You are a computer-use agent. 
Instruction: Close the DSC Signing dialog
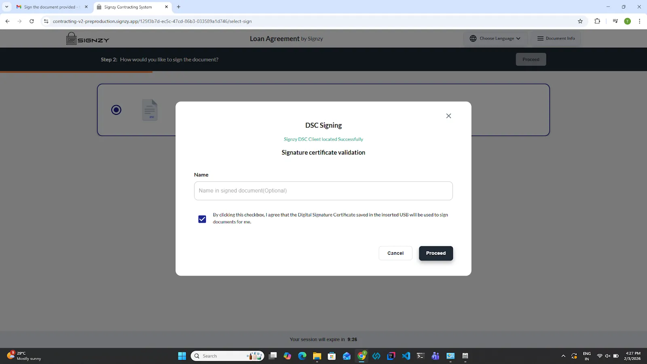click(448, 116)
